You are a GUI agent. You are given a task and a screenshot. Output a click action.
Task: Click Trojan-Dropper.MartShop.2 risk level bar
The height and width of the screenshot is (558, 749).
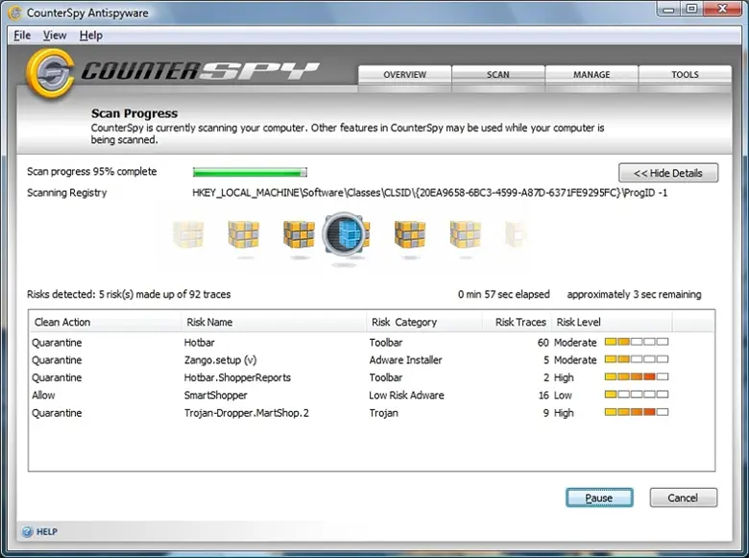[637, 412]
